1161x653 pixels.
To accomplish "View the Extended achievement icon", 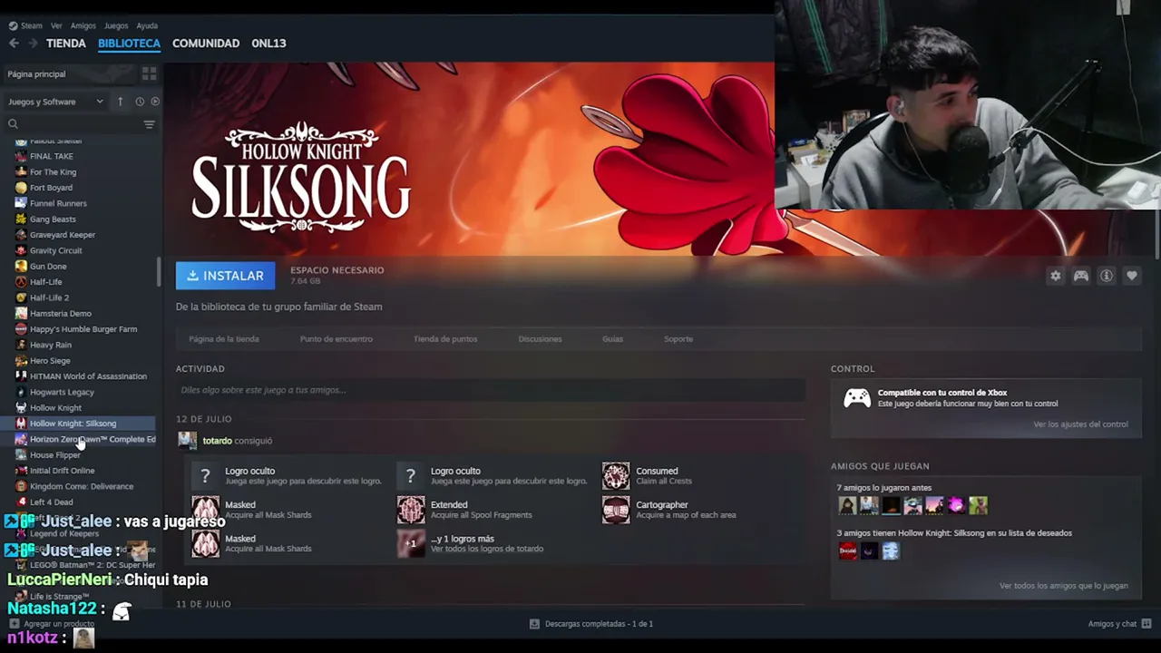I will tap(411, 510).
